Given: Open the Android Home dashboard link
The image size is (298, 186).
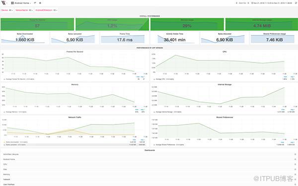Looking at the screenshot, I should [9, 159].
